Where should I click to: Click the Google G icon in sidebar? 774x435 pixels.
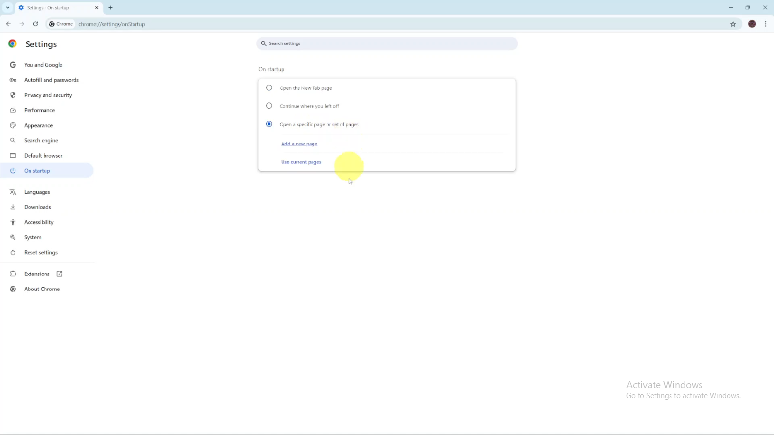click(x=13, y=65)
